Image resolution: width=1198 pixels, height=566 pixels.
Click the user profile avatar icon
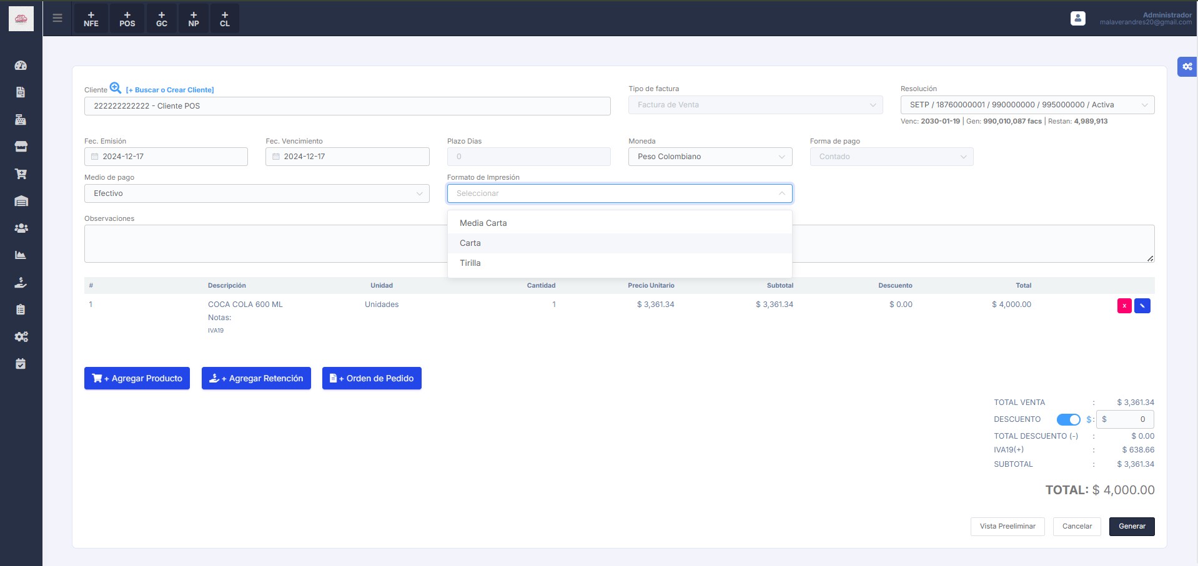point(1077,19)
